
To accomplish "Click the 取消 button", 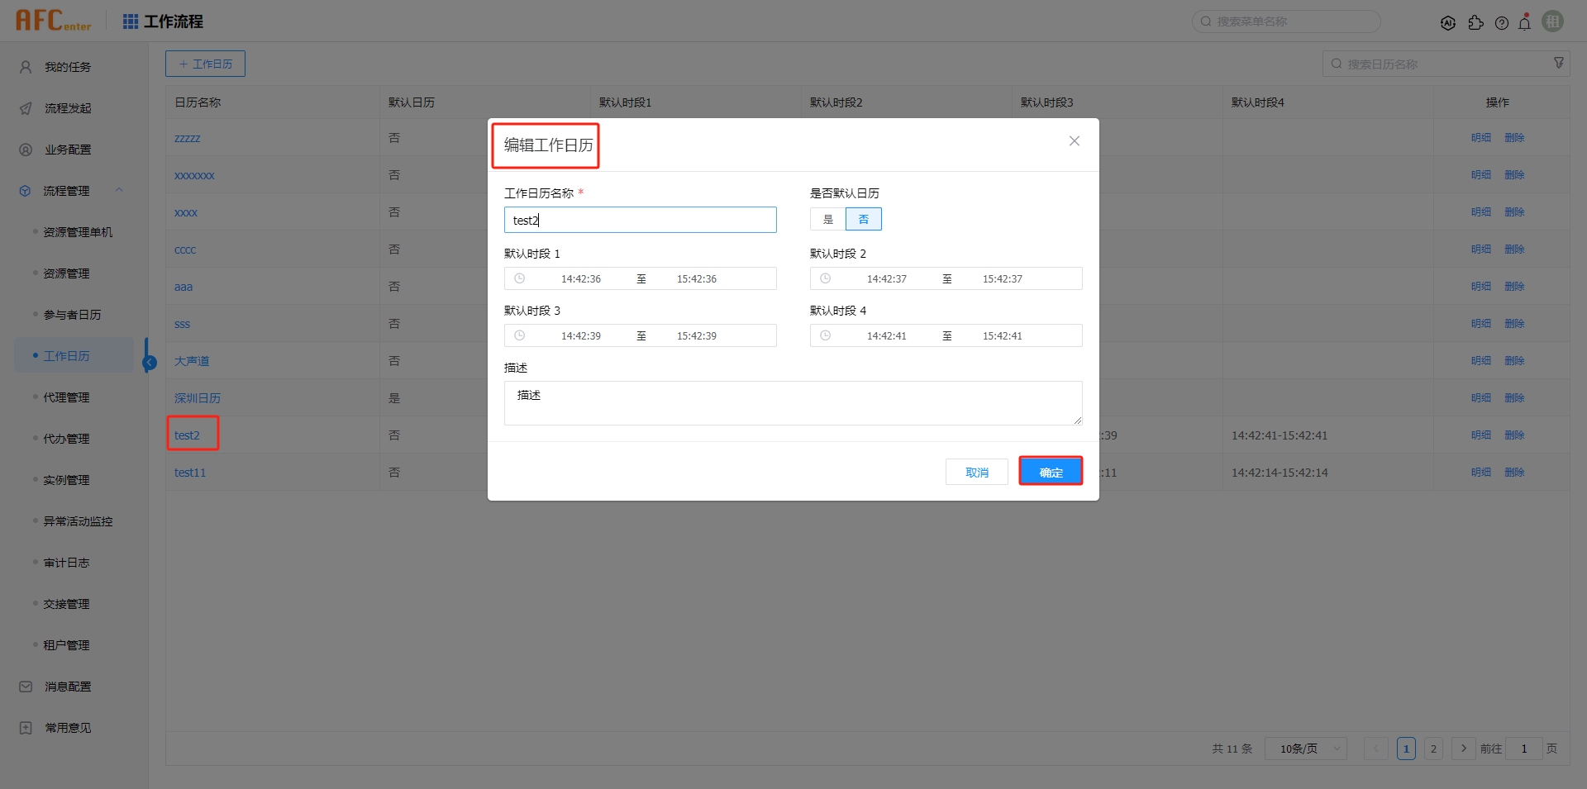I will tap(976, 472).
